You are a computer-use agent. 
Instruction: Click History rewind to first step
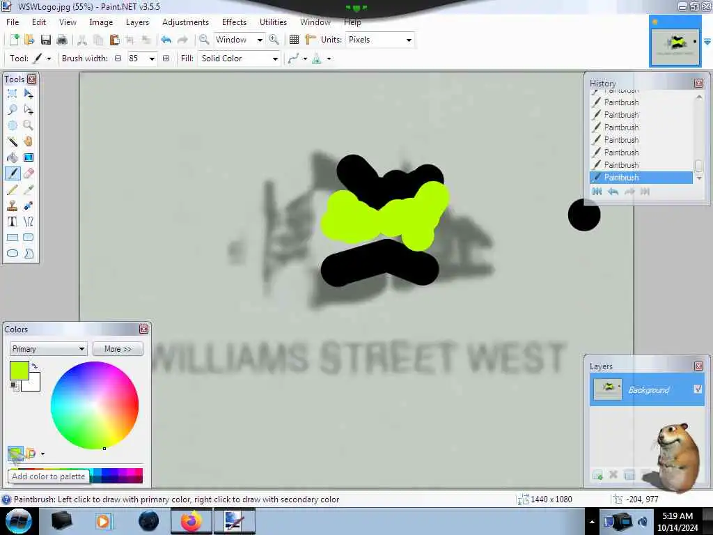pos(597,192)
